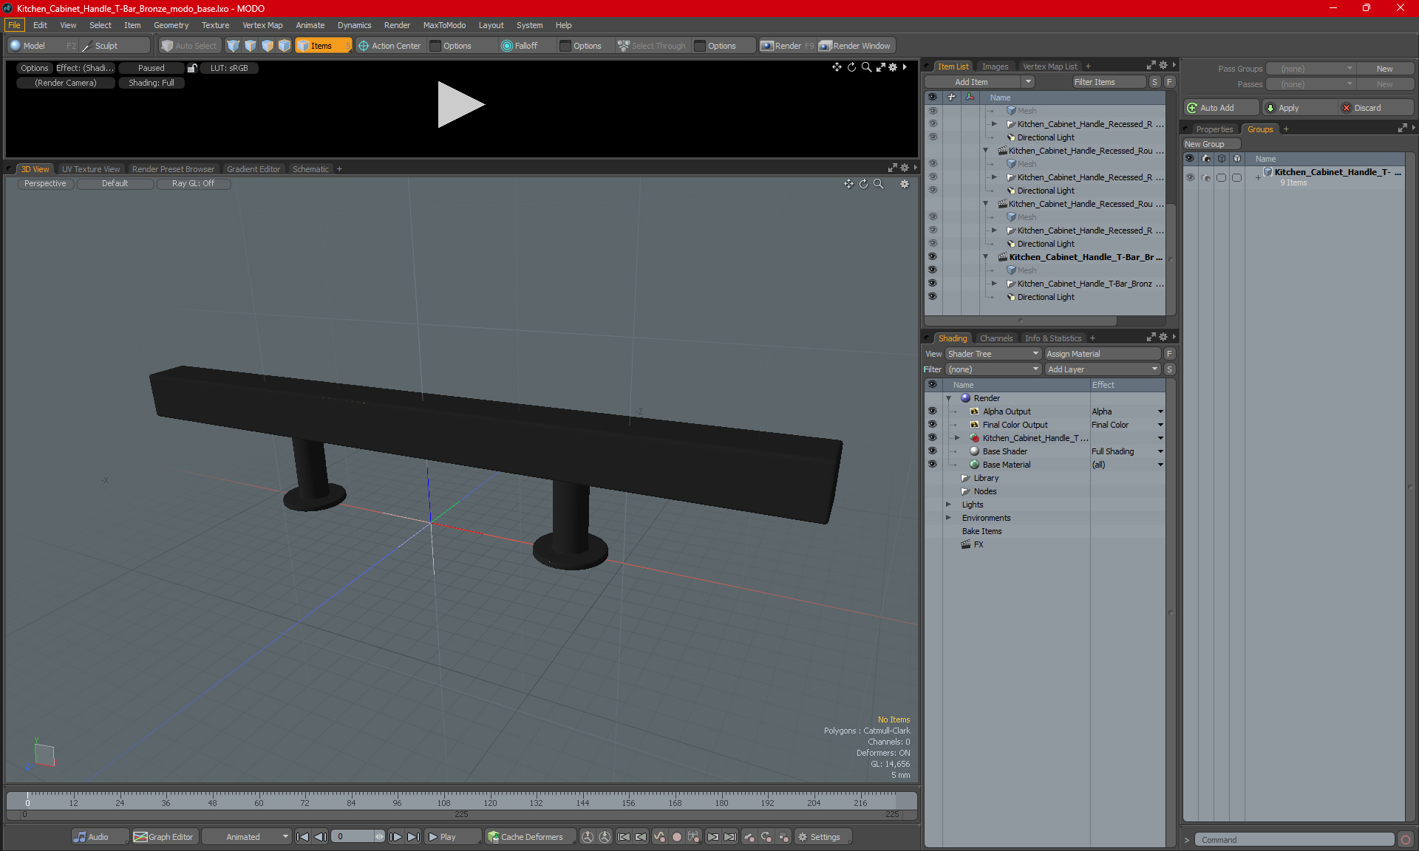Switch to Schematic tab

coord(310,169)
